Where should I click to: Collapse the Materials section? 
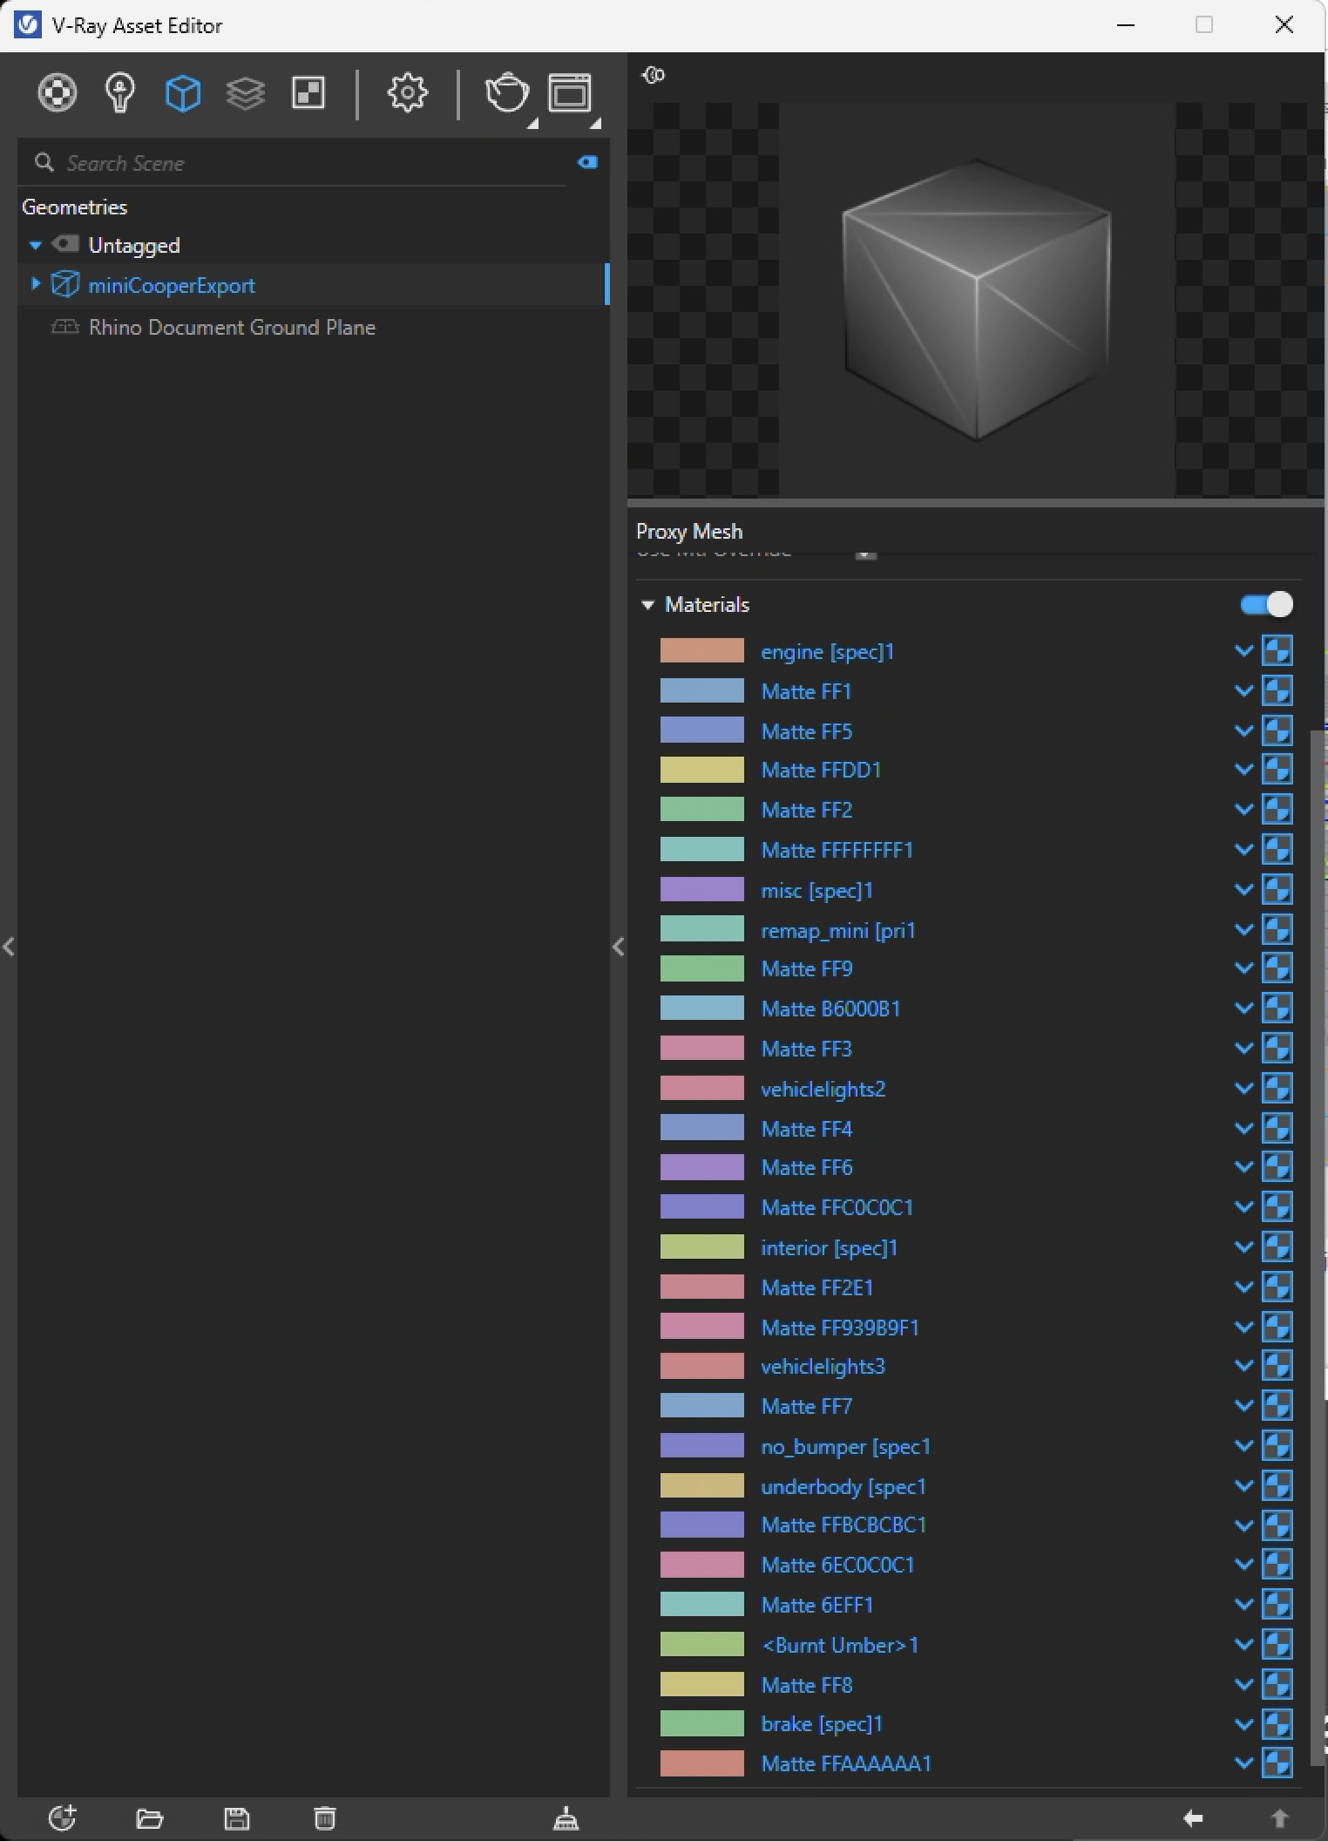[647, 605]
